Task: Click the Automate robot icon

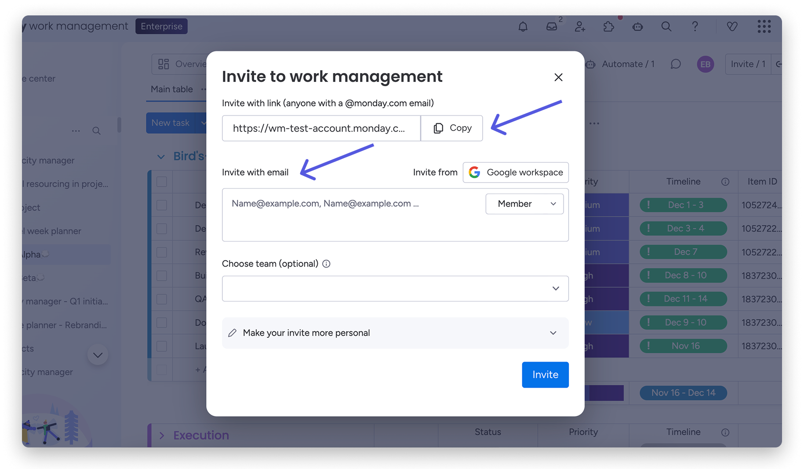Action: click(x=591, y=64)
